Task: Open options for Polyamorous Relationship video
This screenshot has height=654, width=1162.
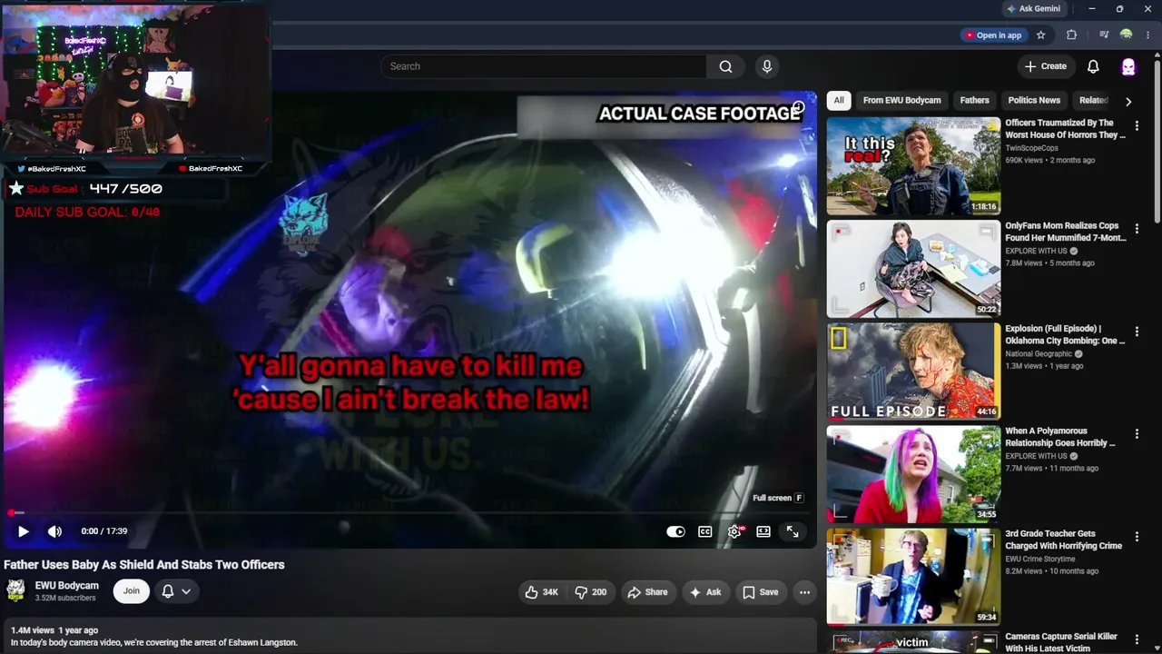Action: coord(1137,435)
